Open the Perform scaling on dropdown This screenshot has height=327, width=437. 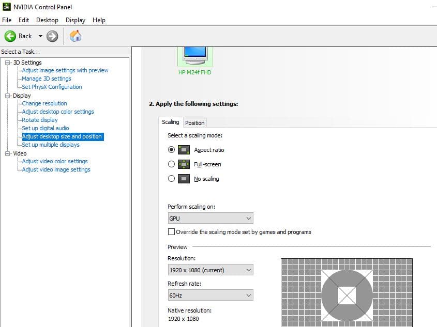210,219
